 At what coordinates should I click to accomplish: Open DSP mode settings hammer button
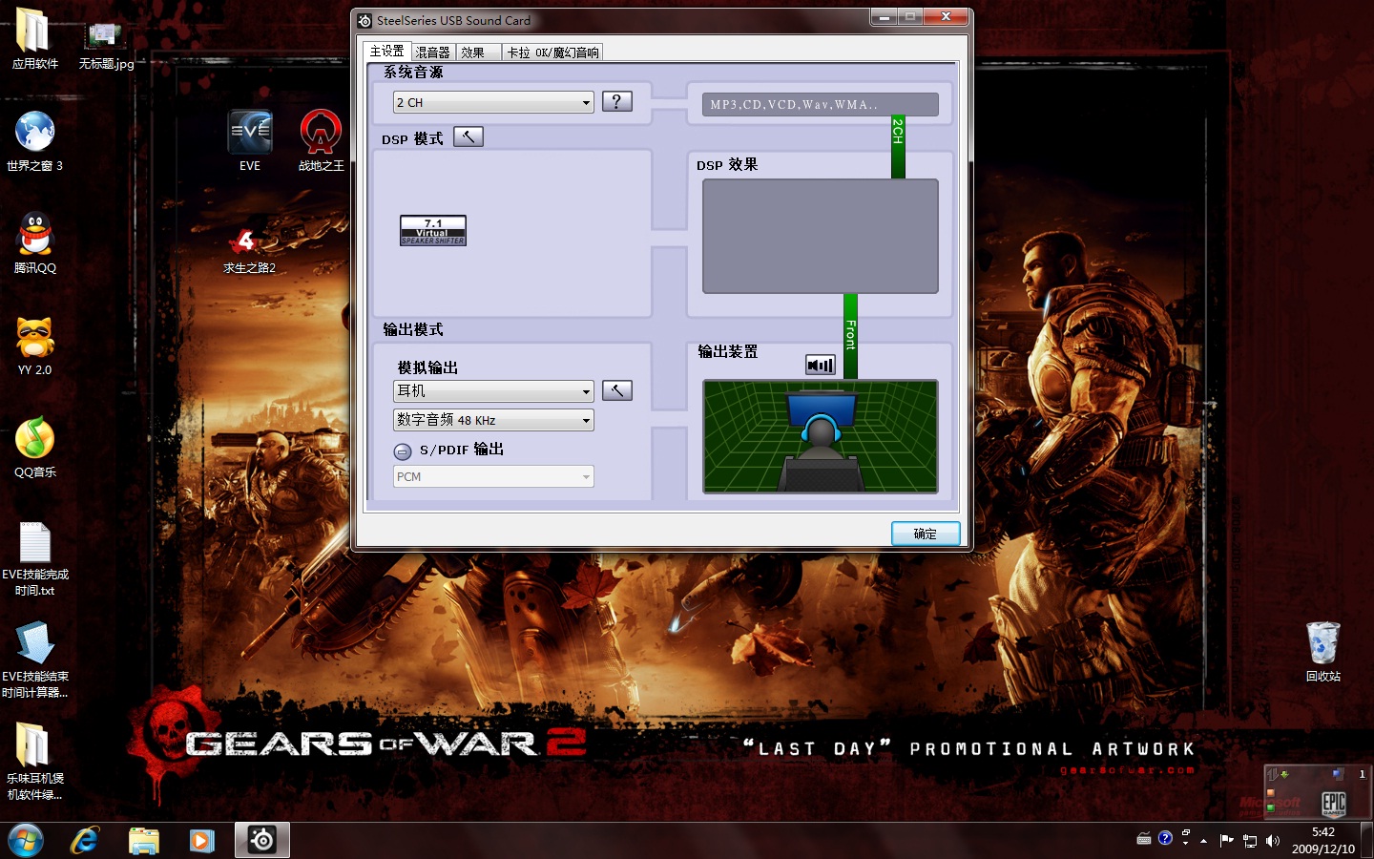(468, 136)
